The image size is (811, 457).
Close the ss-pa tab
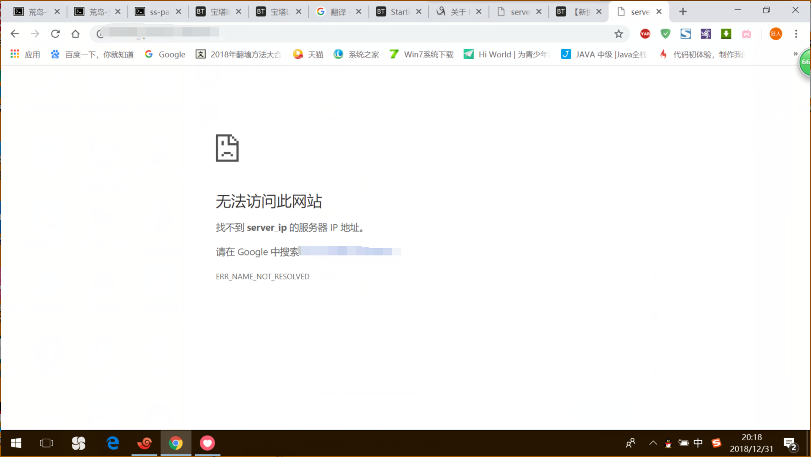[x=178, y=12]
